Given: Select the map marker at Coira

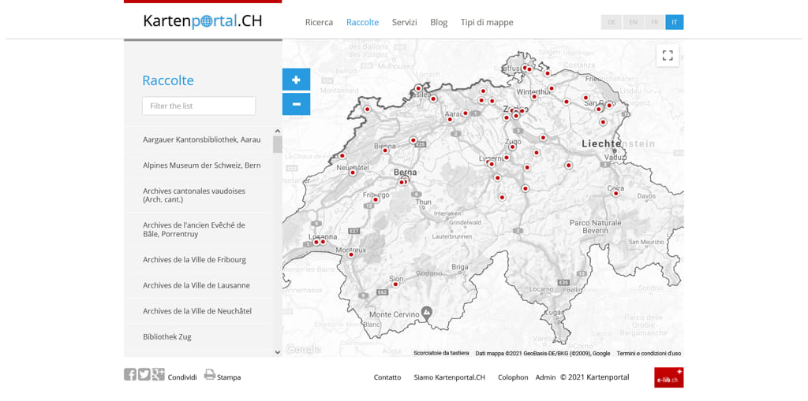Looking at the screenshot, I should coord(615,194).
